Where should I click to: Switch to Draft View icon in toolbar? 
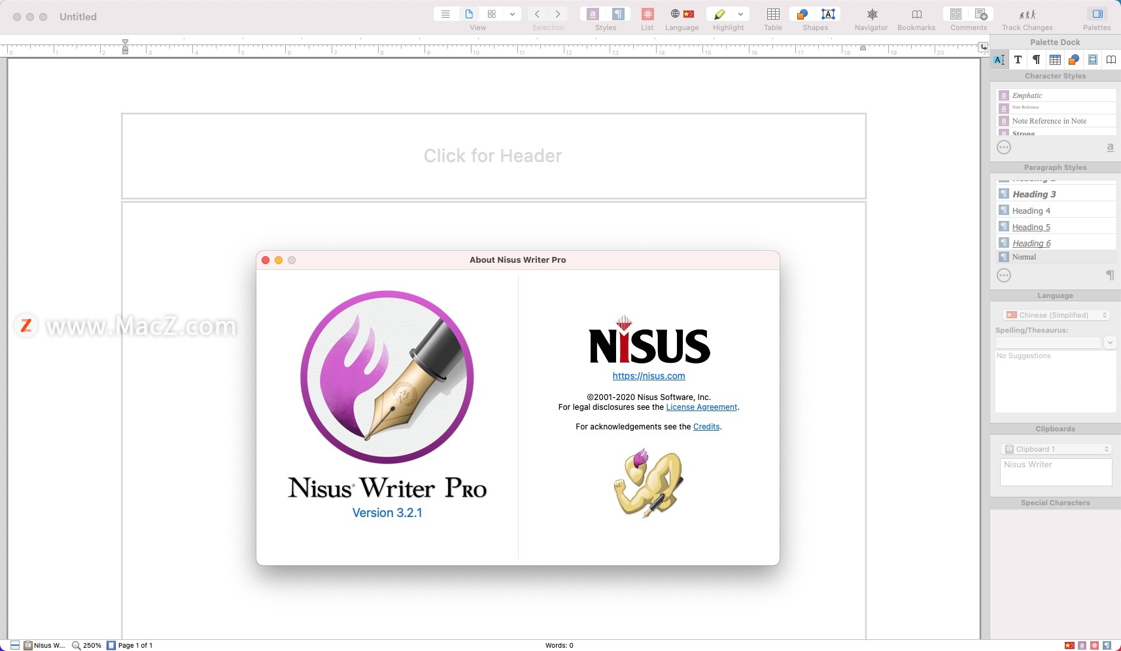pos(445,14)
